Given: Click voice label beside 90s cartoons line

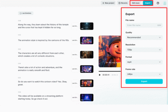Looking at the screenshot, I should pyautogui.click(x=75, y=40).
